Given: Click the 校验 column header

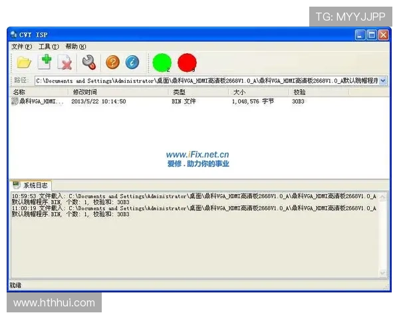Looking at the screenshot, I should pyautogui.click(x=299, y=92).
